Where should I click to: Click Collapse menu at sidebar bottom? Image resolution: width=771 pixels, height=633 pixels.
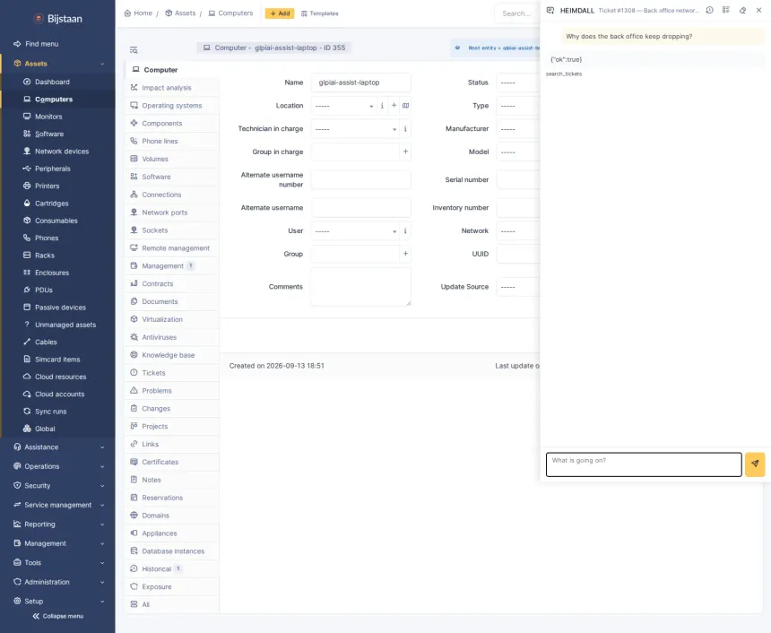coord(58,616)
